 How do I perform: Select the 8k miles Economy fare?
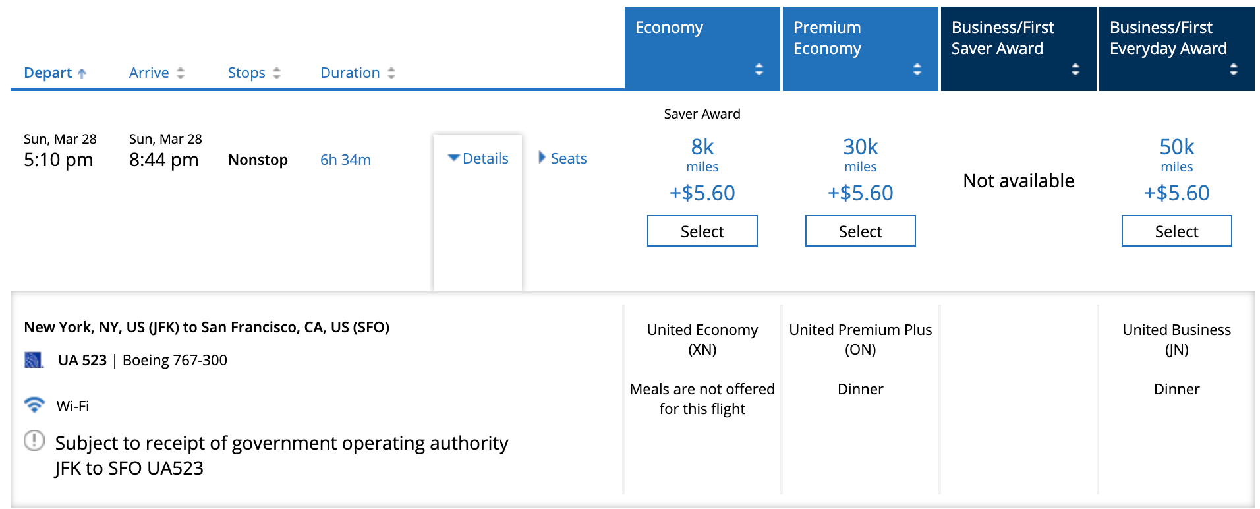pyautogui.click(x=702, y=231)
